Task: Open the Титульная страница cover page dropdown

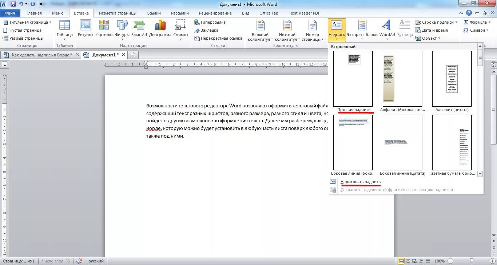Action: [27, 22]
